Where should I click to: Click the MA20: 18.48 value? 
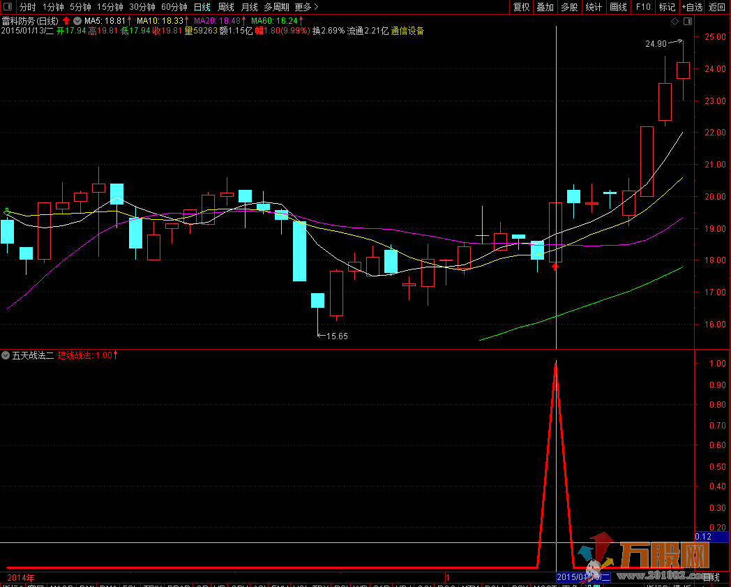click(217, 20)
